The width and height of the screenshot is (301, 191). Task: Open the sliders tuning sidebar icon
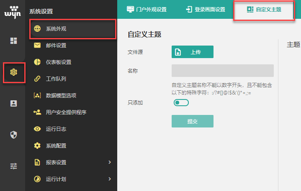pos(13,166)
